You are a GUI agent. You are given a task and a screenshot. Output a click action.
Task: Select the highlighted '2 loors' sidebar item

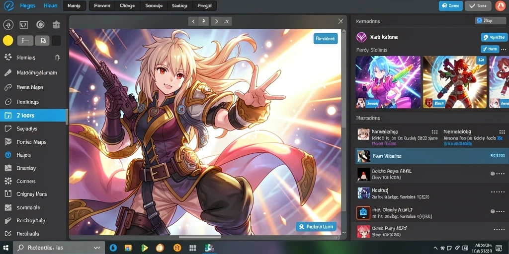33,115
